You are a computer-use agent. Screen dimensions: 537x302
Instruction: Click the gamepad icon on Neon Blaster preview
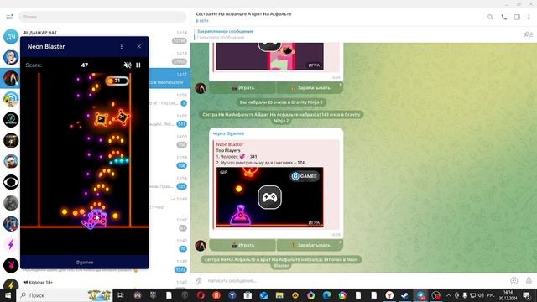pos(270,197)
